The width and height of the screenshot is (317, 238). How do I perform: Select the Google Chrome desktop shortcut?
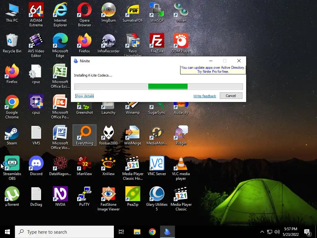click(12, 107)
